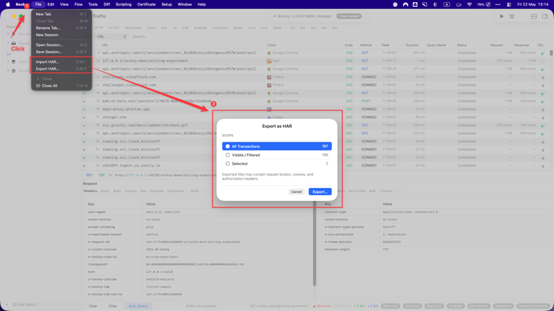
Task: Click Close All in the File menu
Action: click(62, 86)
